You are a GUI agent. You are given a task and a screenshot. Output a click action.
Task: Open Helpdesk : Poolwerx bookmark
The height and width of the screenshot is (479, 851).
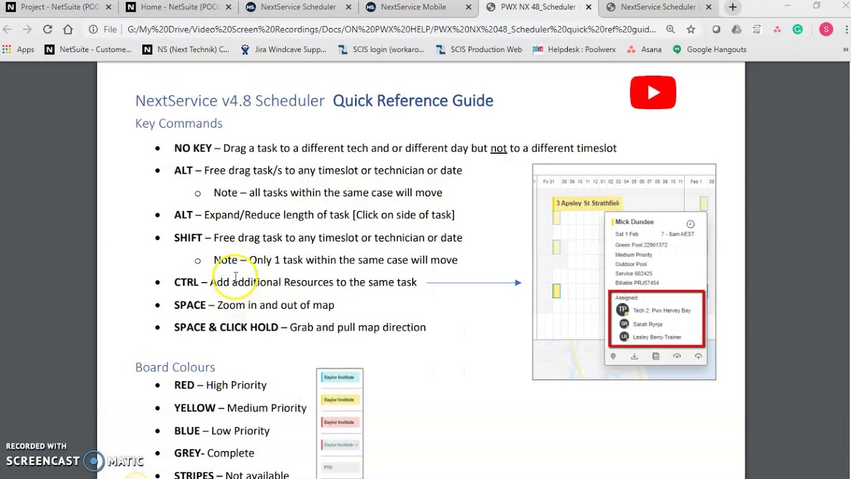pyautogui.click(x=574, y=49)
